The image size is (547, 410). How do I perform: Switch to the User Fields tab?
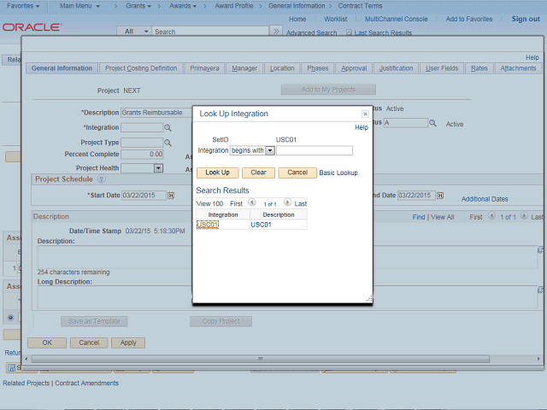(442, 68)
